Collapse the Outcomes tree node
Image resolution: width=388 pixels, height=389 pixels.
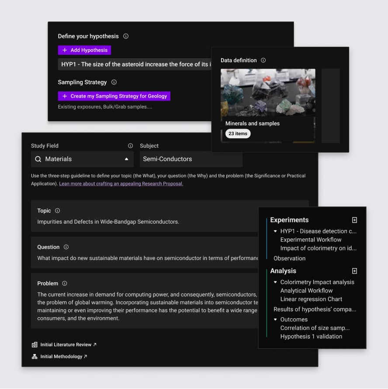tap(275, 319)
